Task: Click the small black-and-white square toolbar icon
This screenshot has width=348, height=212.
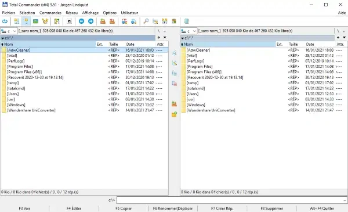Action: coord(69,21)
